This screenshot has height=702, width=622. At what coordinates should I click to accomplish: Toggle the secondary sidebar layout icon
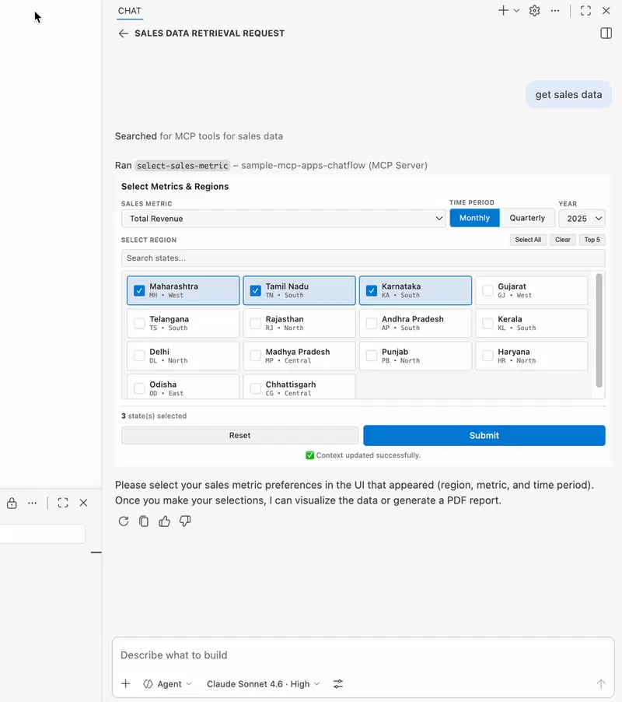point(606,33)
